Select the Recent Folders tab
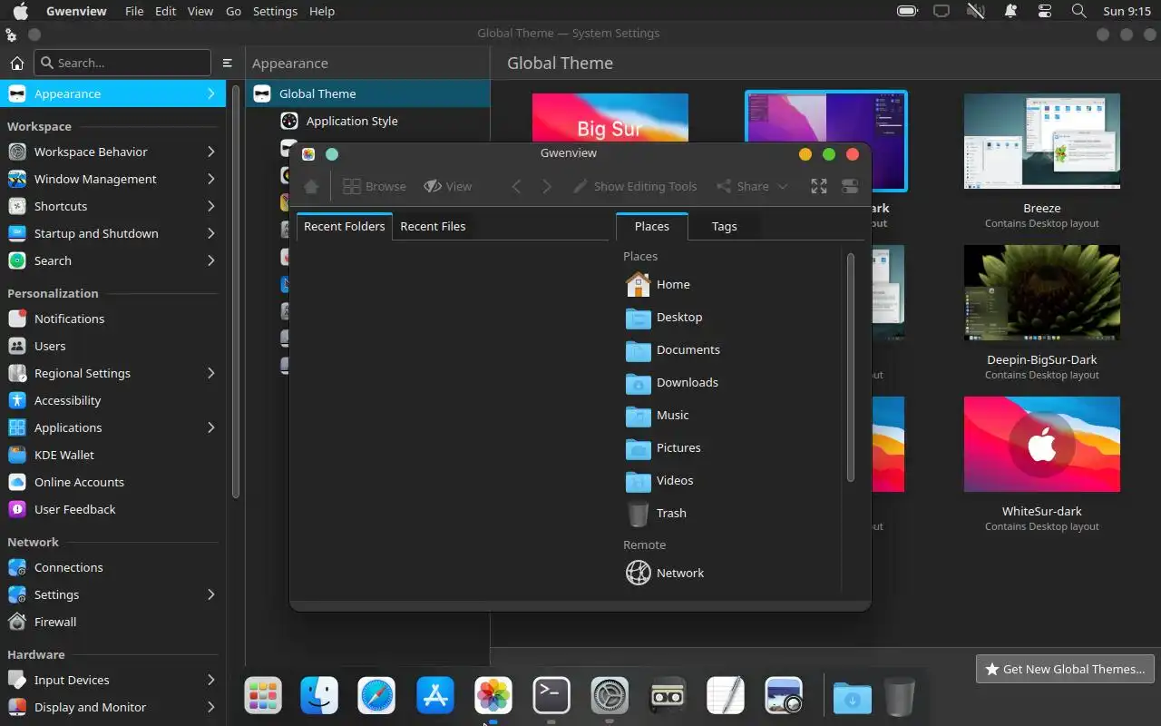Screen dimensions: 1161x726 point(345,226)
